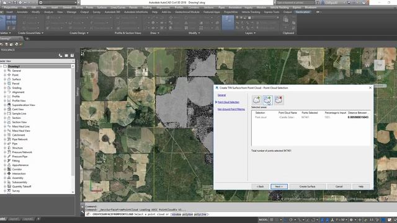Toggle MODEL space button in status bar

click(263, 220)
